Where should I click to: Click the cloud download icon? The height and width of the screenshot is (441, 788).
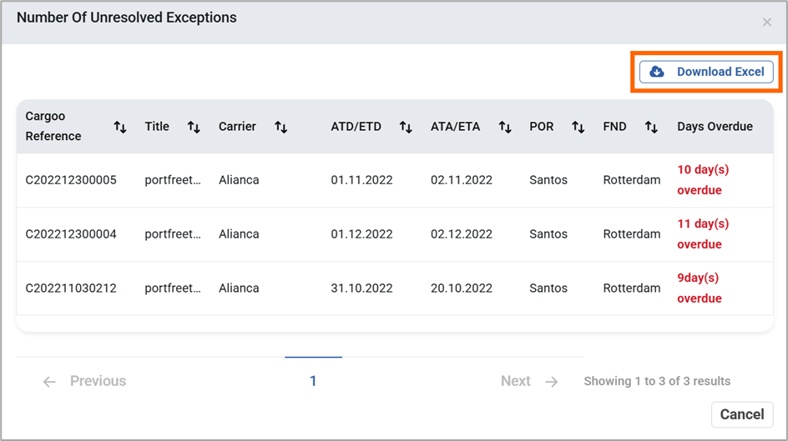click(x=657, y=72)
